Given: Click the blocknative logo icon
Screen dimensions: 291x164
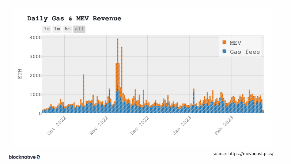Looking at the screenshot, I should click(38, 157).
